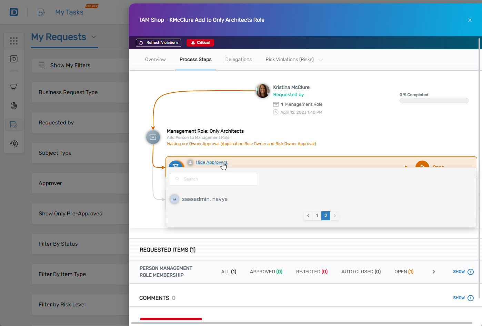Expand the Risk Violations tab chevron
The width and height of the screenshot is (482, 326).
pyautogui.click(x=321, y=60)
